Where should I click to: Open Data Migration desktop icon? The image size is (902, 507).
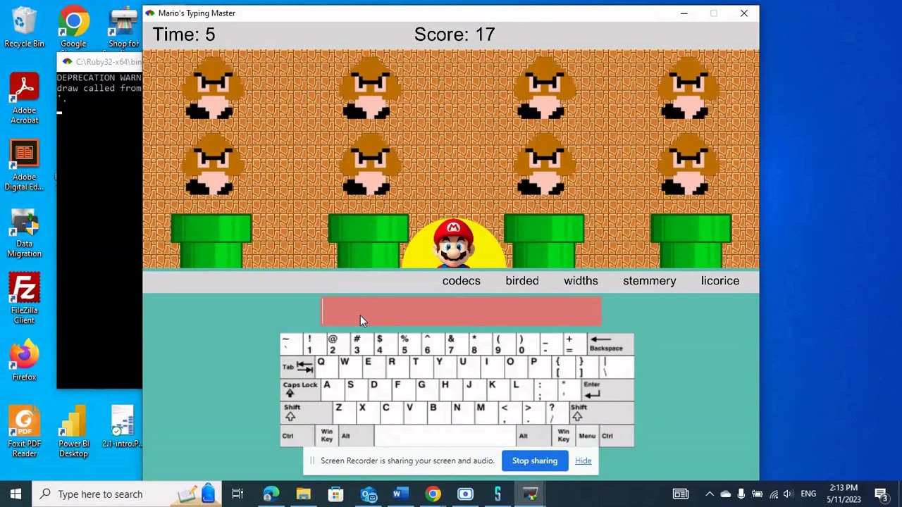24,233
